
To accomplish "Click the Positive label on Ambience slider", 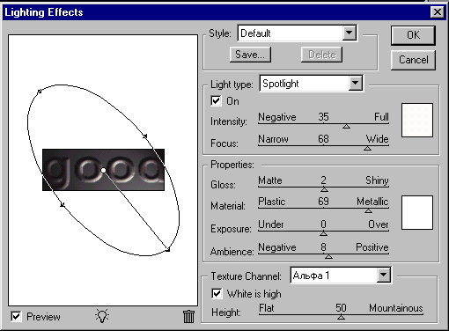I will [x=372, y=247].
